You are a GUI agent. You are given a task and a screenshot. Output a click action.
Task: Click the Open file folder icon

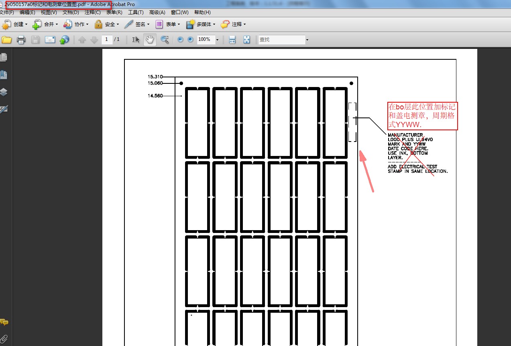(6, 40)
